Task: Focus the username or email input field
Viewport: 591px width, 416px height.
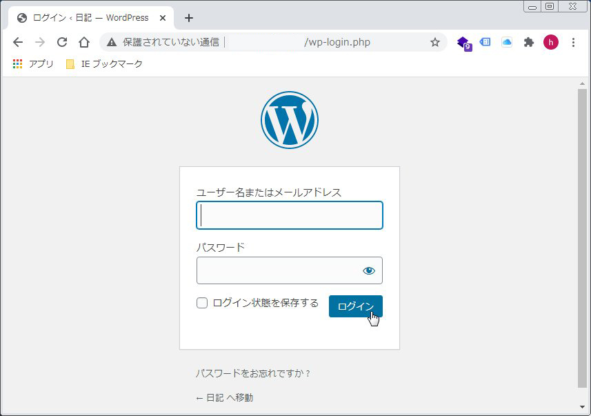Action: (290, 215)
